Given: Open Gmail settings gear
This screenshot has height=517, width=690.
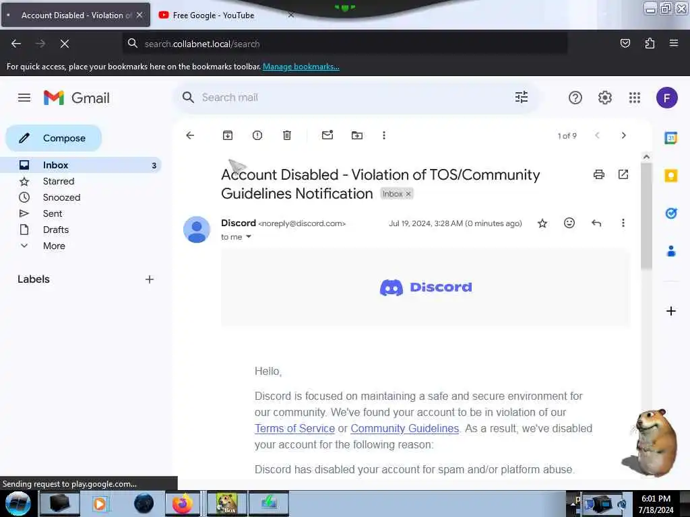Looking at the screenshot, I should click(x=605, y=98).
